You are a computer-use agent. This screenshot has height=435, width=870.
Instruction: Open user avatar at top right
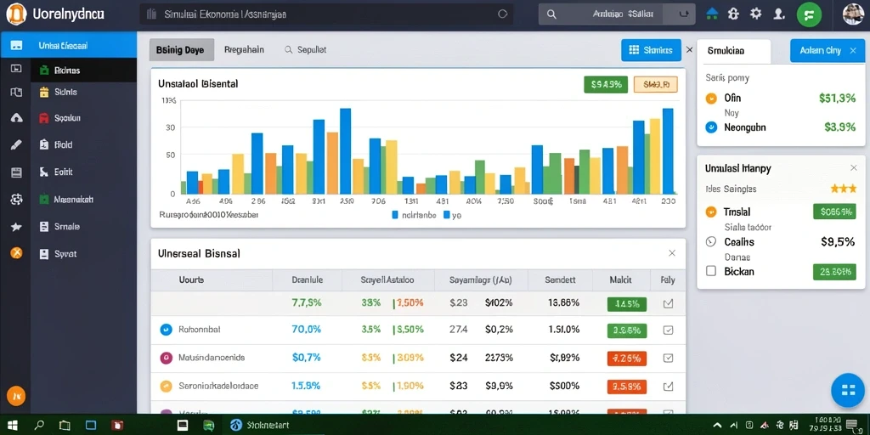(x=853, y=14)
